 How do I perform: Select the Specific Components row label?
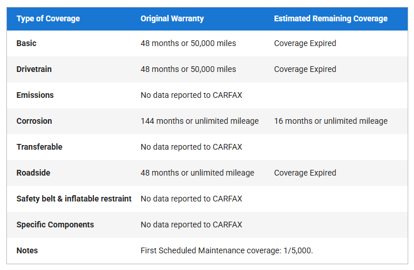55,225
